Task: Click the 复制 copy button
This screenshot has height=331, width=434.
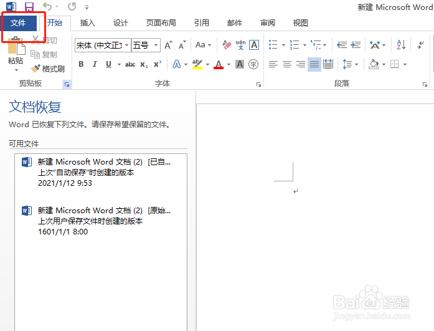Action: [x=44, y=54]
